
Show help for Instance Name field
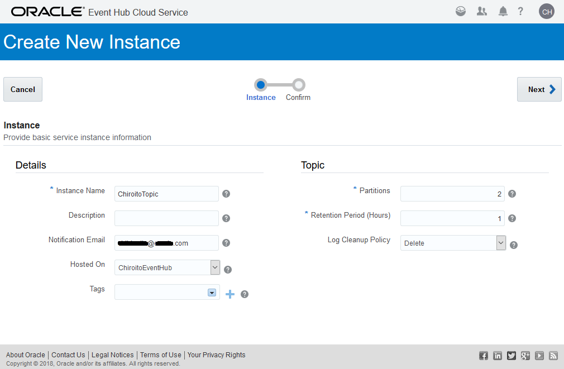point(226,194)
